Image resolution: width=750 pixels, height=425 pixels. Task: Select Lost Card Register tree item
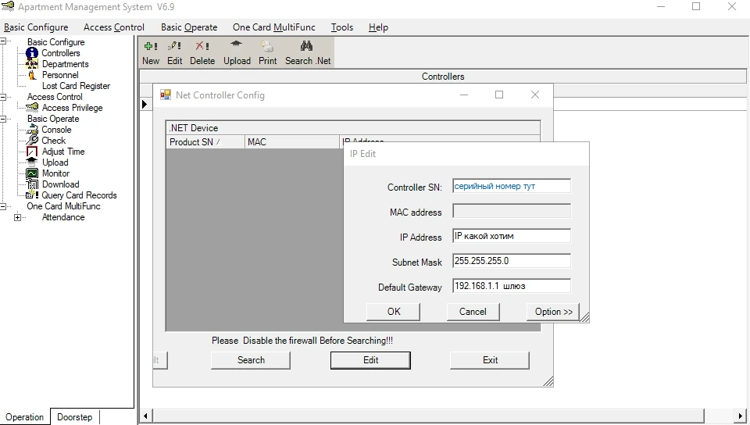point(76,86)
